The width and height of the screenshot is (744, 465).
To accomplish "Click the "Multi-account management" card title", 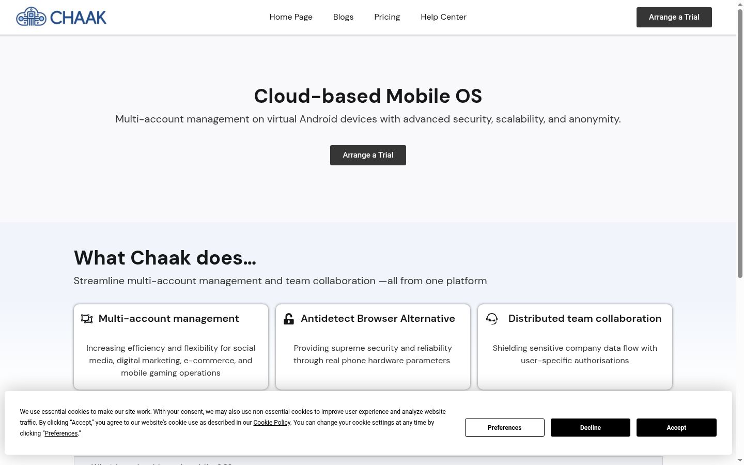I will click(168, 319).
